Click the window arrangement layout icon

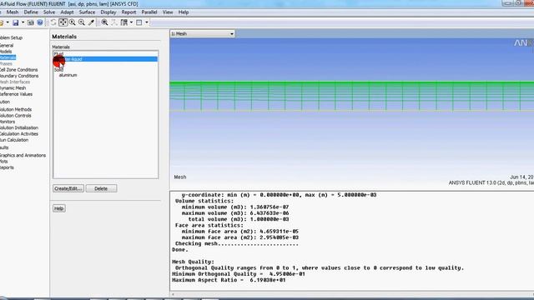coord(124,22)
